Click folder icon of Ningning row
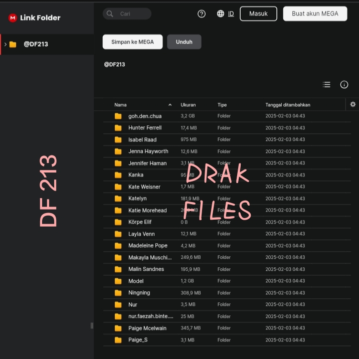This screenshot has height=359, width=359. click(x=118, y=293)
